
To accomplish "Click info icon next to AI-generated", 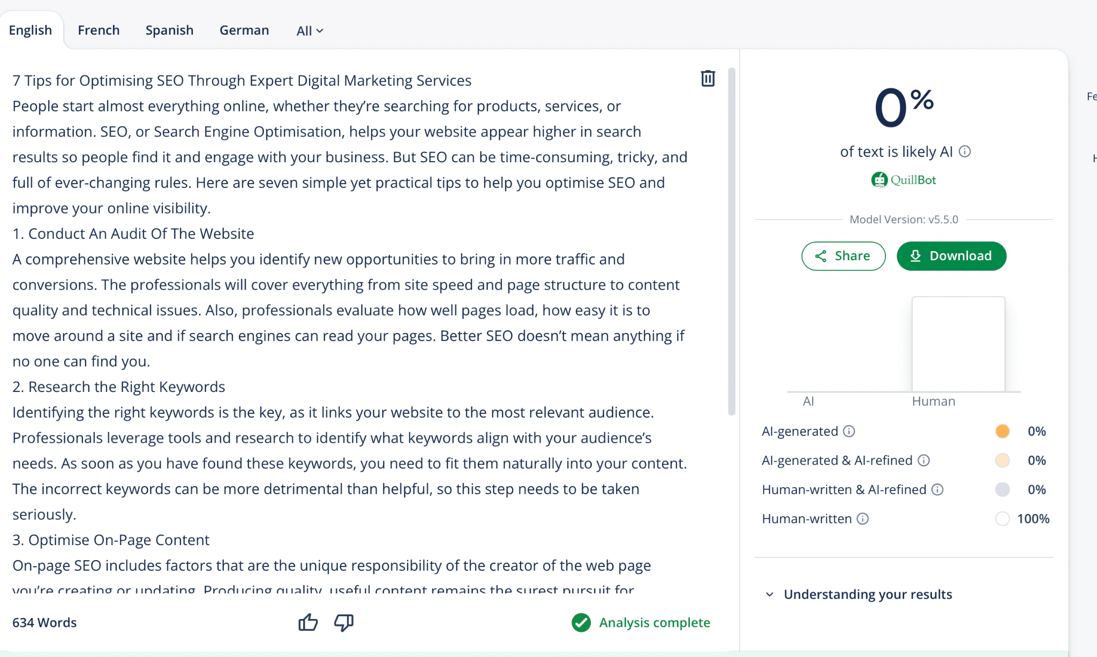I will [849, 431].
